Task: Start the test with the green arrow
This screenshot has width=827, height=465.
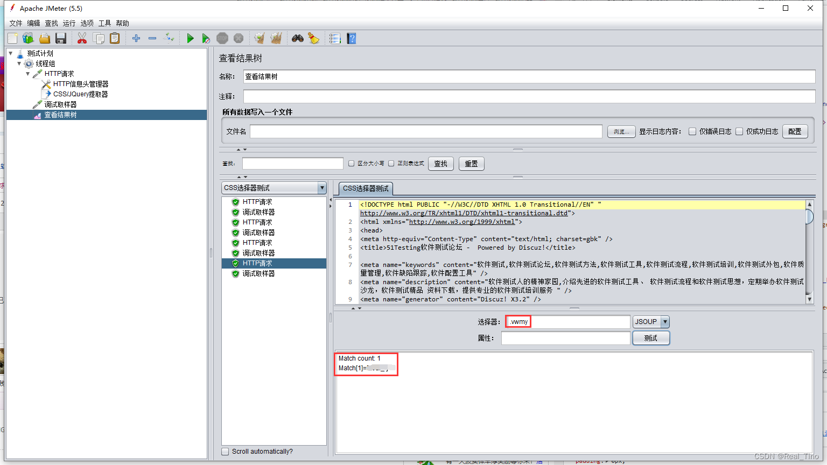Action: click(190, 38)
